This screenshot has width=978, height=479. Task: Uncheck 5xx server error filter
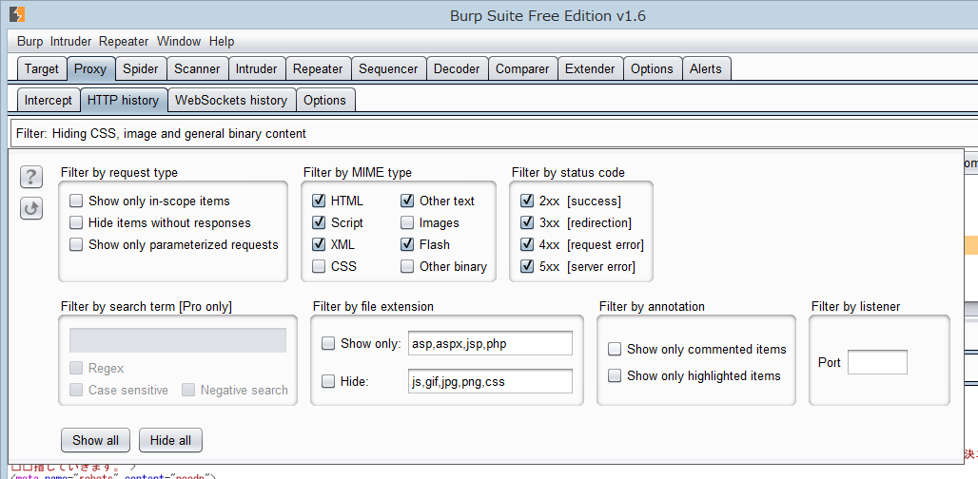pos(527,267)
